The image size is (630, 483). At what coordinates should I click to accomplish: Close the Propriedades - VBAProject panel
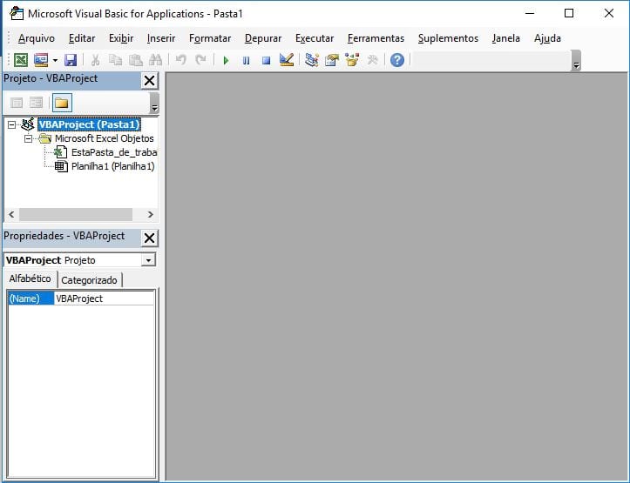[x=150, y=238]
